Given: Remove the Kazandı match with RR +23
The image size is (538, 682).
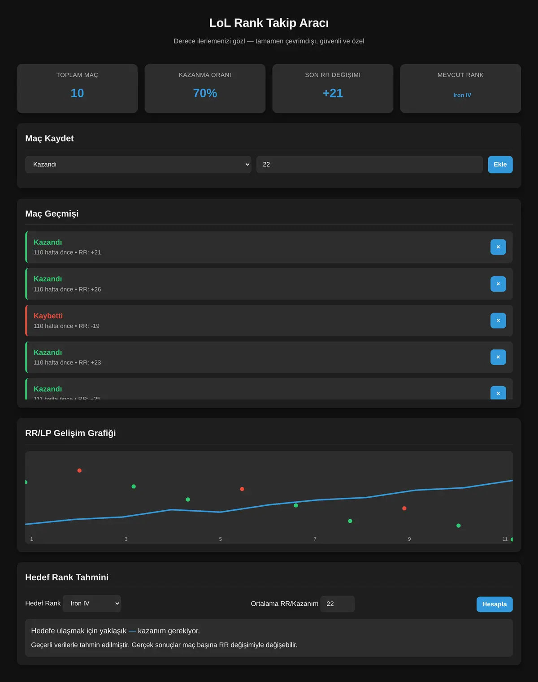Looking at the screenshot, I should (x=498, y=357).
